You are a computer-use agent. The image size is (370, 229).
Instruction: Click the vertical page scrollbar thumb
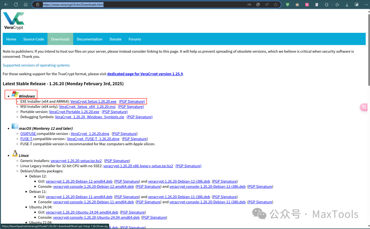[369, 50]
